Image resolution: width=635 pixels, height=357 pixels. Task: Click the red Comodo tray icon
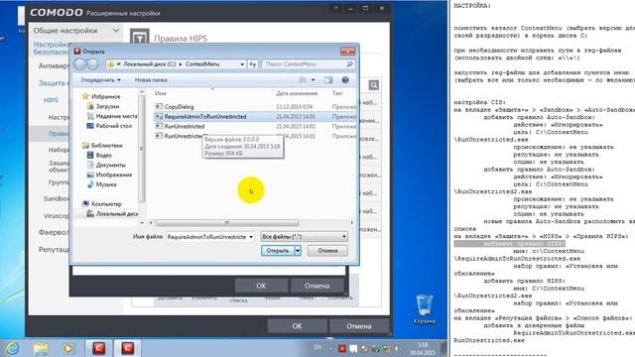coord(341,348)
